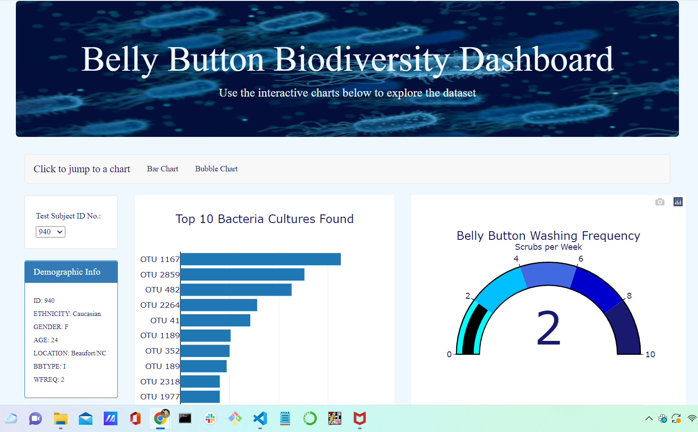Open McAfee from the taskbar

coord(359,418)
